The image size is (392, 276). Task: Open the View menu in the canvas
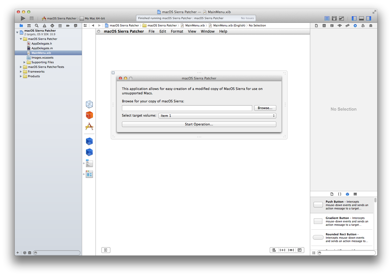coord(192,31)
